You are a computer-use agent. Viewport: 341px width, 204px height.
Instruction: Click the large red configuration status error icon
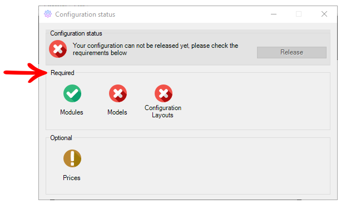click(58, 49)
